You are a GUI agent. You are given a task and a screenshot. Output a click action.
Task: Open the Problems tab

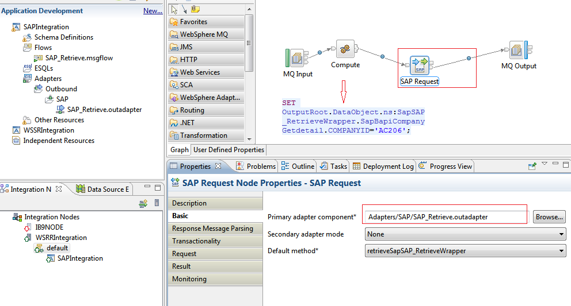[x=256, y=166]
